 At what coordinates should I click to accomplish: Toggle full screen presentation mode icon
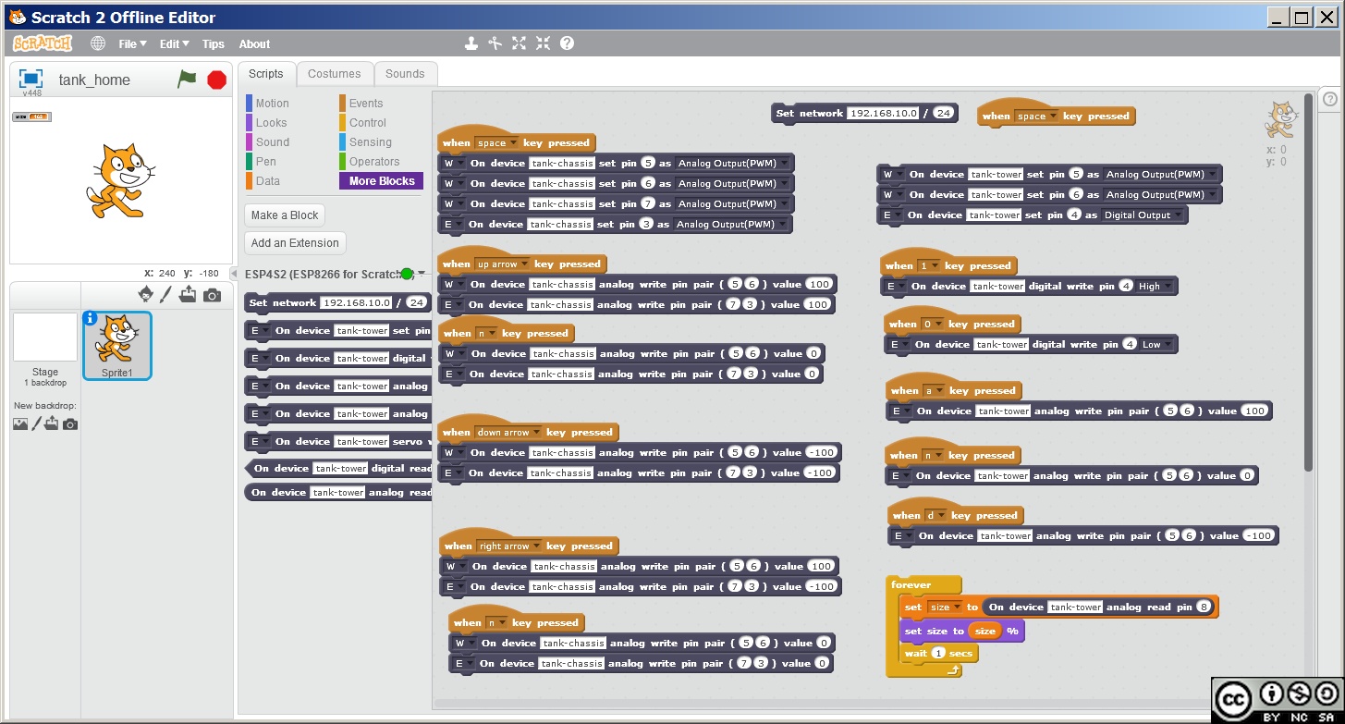[x=31, y=79]
